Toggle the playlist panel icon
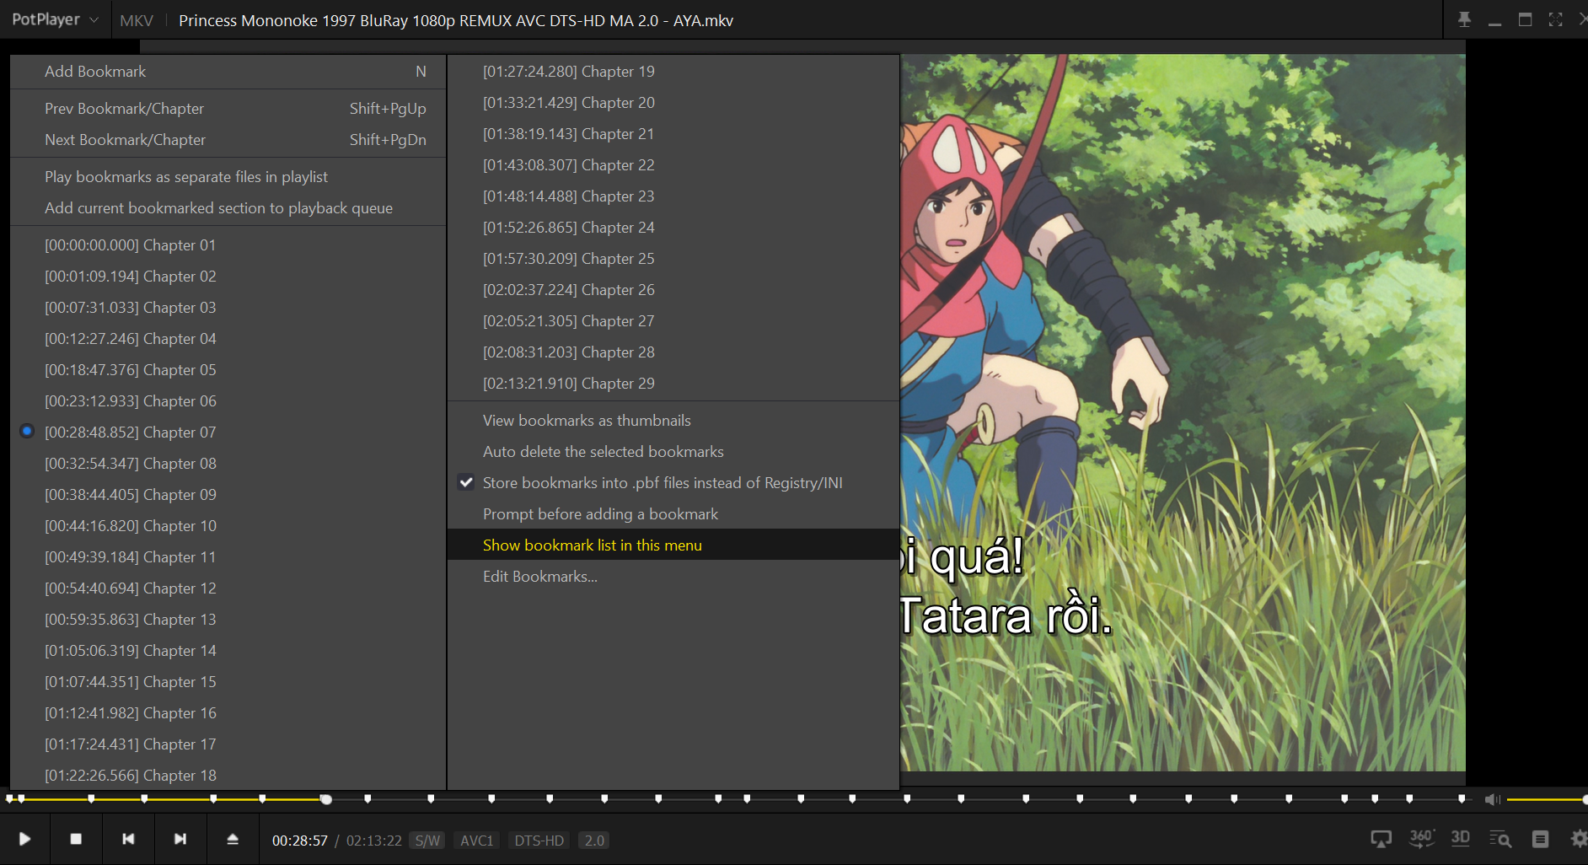 tap(1540, 839)
